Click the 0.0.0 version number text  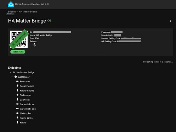pyautogui.click(x=47, y=4)
